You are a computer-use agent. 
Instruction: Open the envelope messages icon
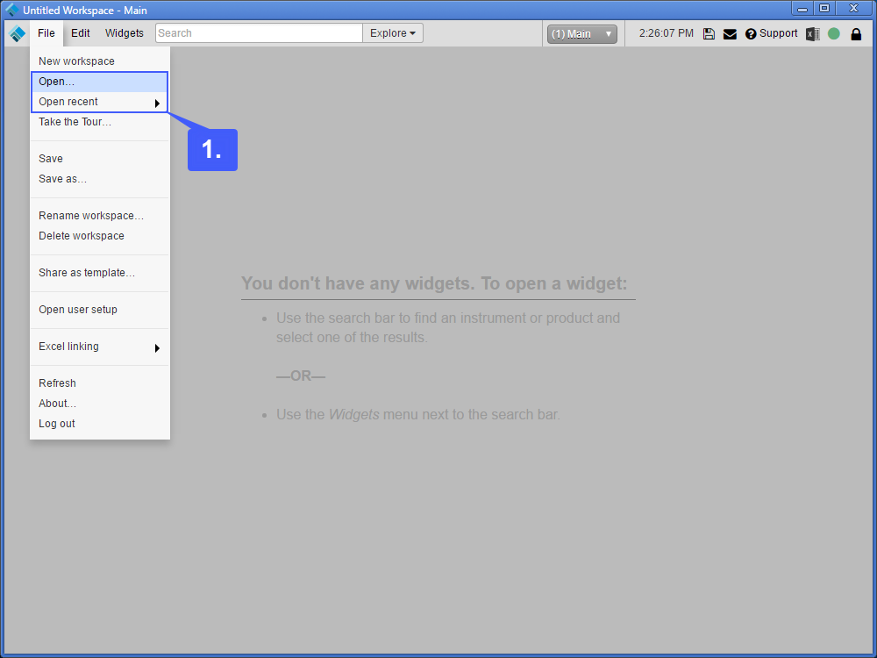pos(730,34)
